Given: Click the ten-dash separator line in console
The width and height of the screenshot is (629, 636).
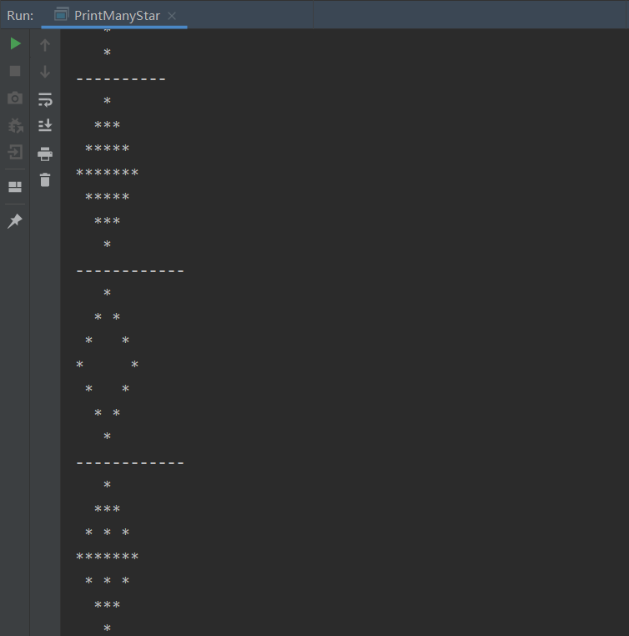Looking at the screenshot, I should (121, 79).
